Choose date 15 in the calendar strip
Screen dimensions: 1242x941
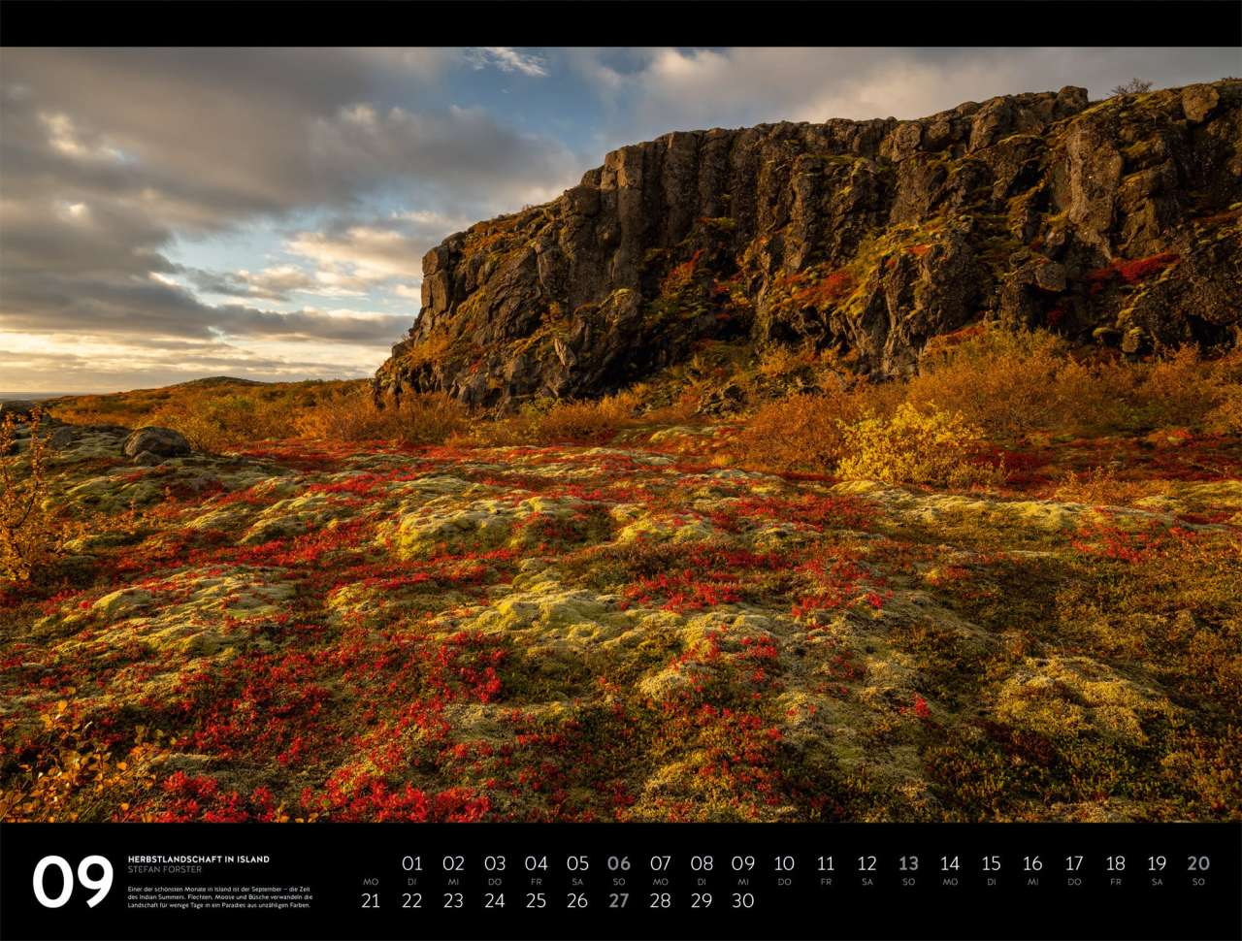pyautogui.click(x=991, y=863)
